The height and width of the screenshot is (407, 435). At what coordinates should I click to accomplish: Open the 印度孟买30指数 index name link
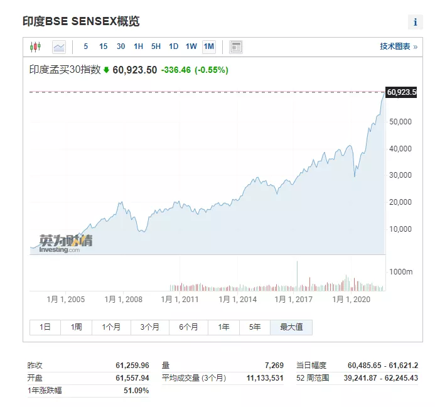tap(65, 70)
